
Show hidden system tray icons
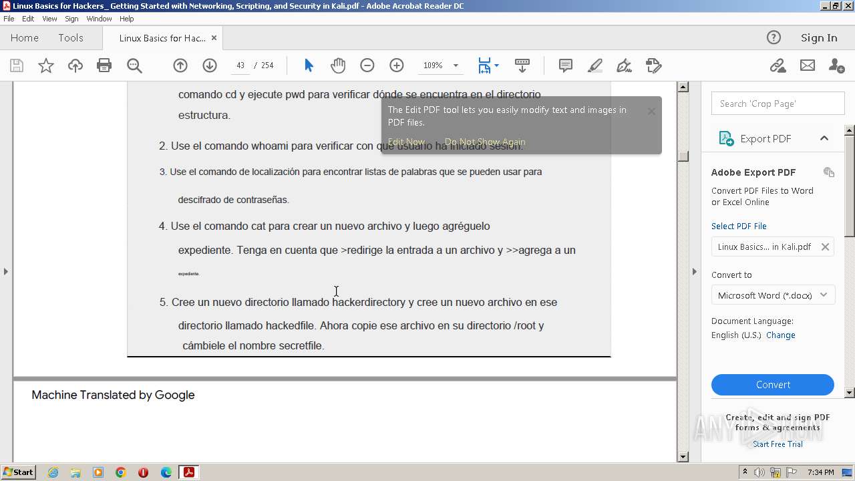(745, 472)
